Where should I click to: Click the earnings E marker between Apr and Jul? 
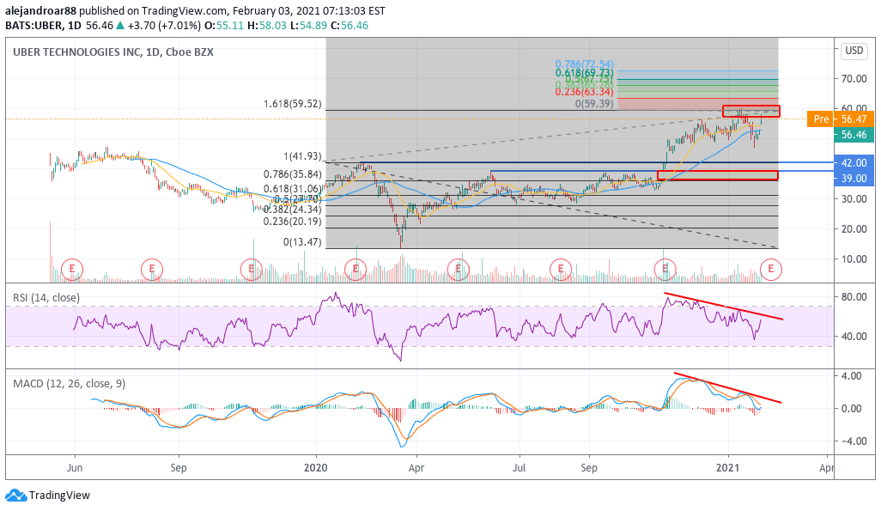tap(458, 270)
